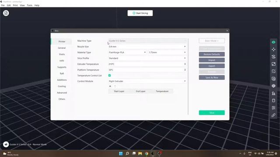Open the File menu
Image resolution: width=280 pixels, height=157 pixels.
(3, 5)
